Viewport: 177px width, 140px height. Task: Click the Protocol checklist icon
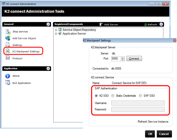tap(8, 58)
